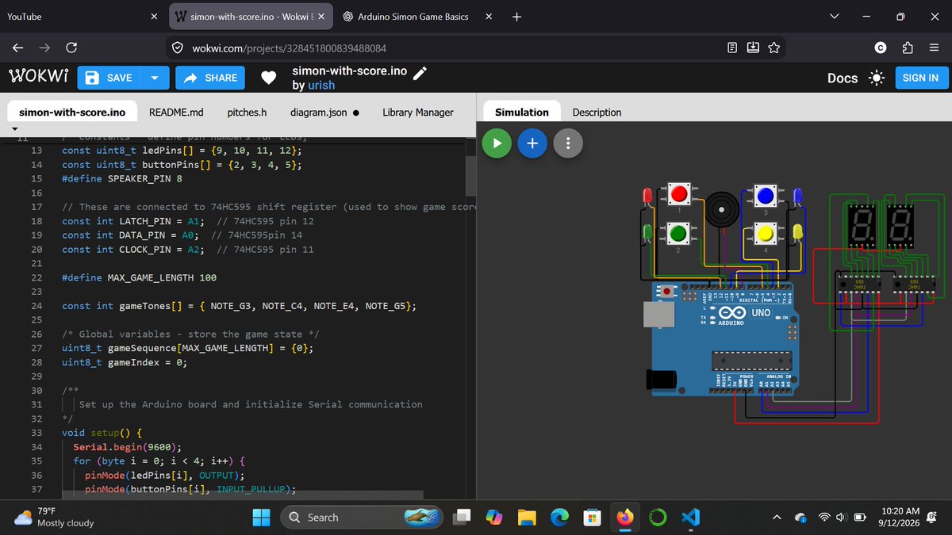The height and width of the screenshot is (535, 952).
Task: Open the simulation three-dot options menu
Action: point(568,143)
